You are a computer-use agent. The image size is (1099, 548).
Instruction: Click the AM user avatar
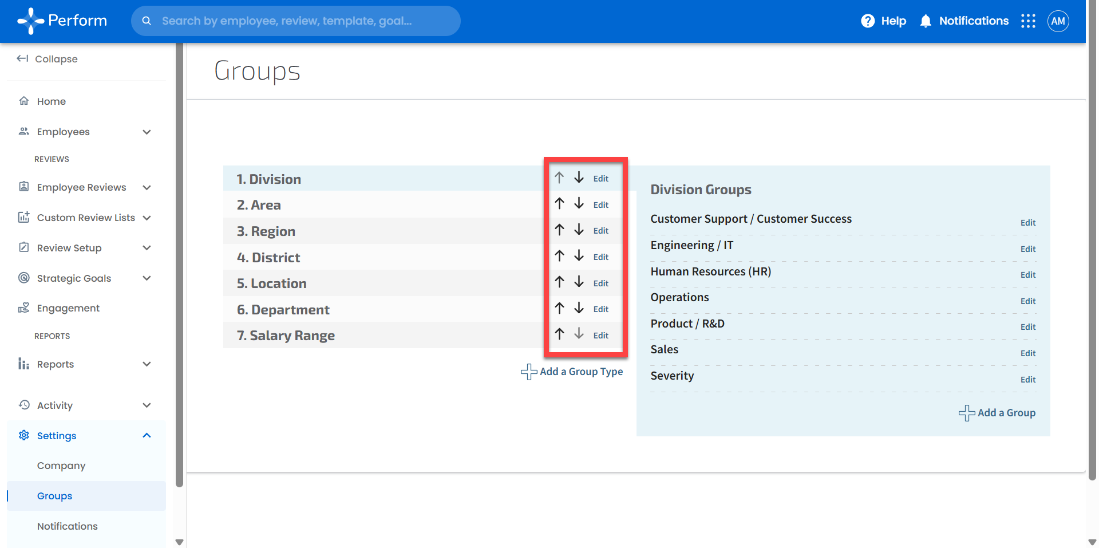[x=1058, y=21]
